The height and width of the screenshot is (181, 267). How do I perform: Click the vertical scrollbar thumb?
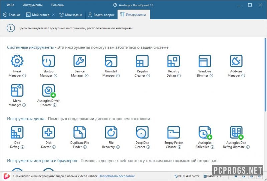tap(265, 75)
